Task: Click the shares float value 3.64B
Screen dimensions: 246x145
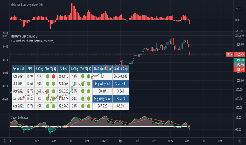Action: (x=121, y=91)
